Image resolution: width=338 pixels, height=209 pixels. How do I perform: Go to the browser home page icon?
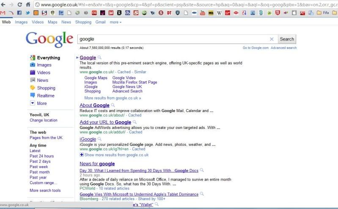[x=28, y=4]
